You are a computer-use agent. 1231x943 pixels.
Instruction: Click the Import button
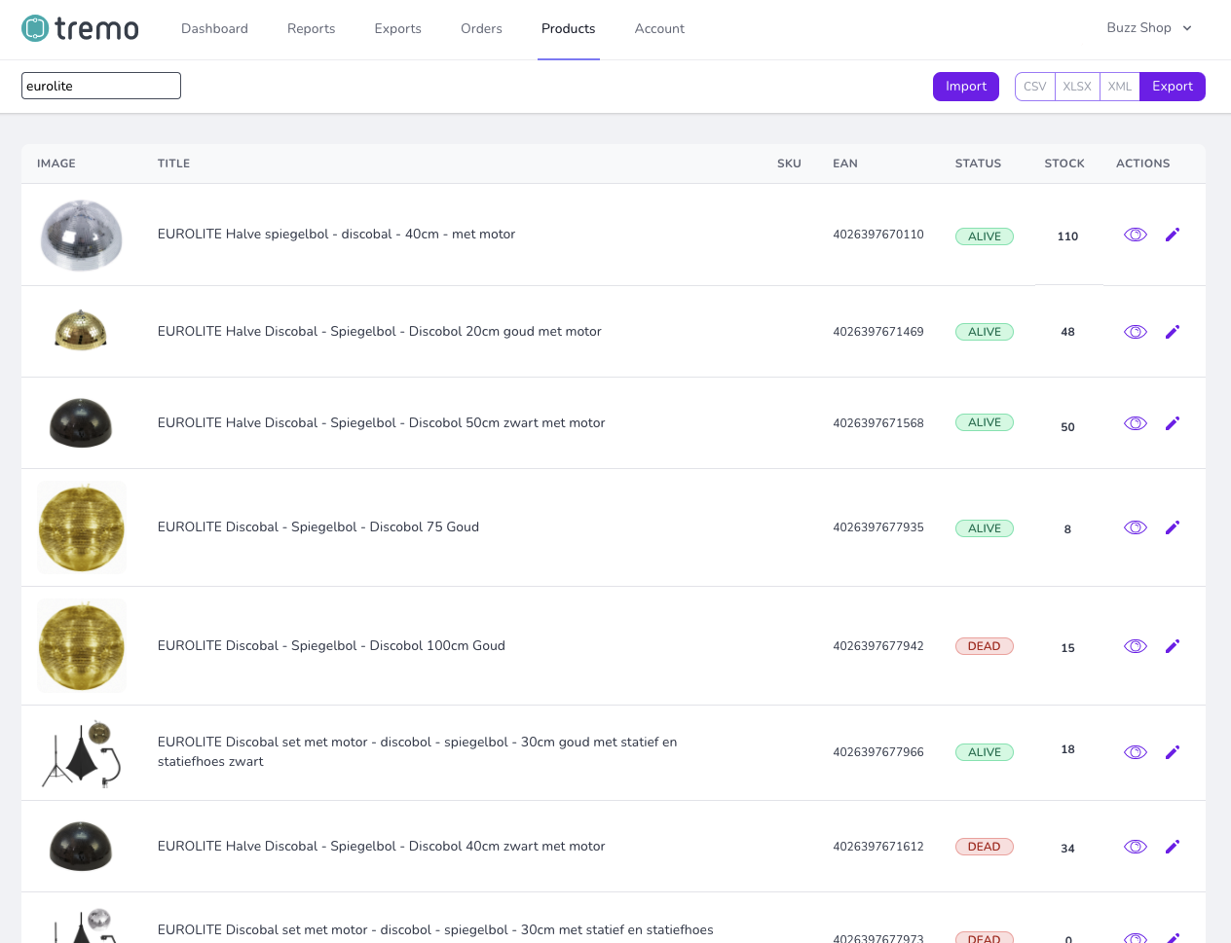pos(966,87)
